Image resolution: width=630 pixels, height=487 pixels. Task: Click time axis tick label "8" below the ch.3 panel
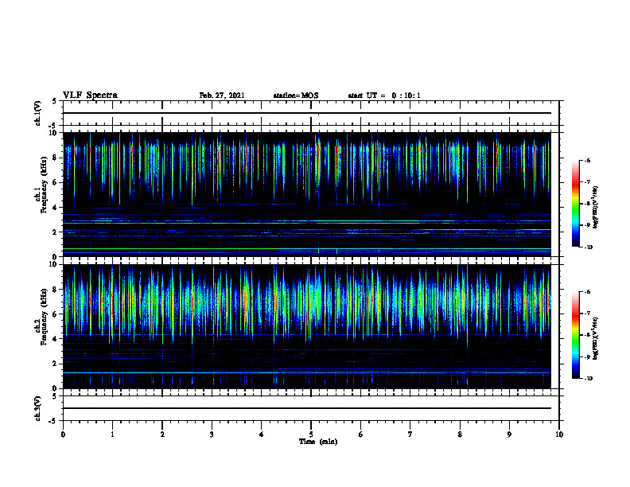pos(460,434)
